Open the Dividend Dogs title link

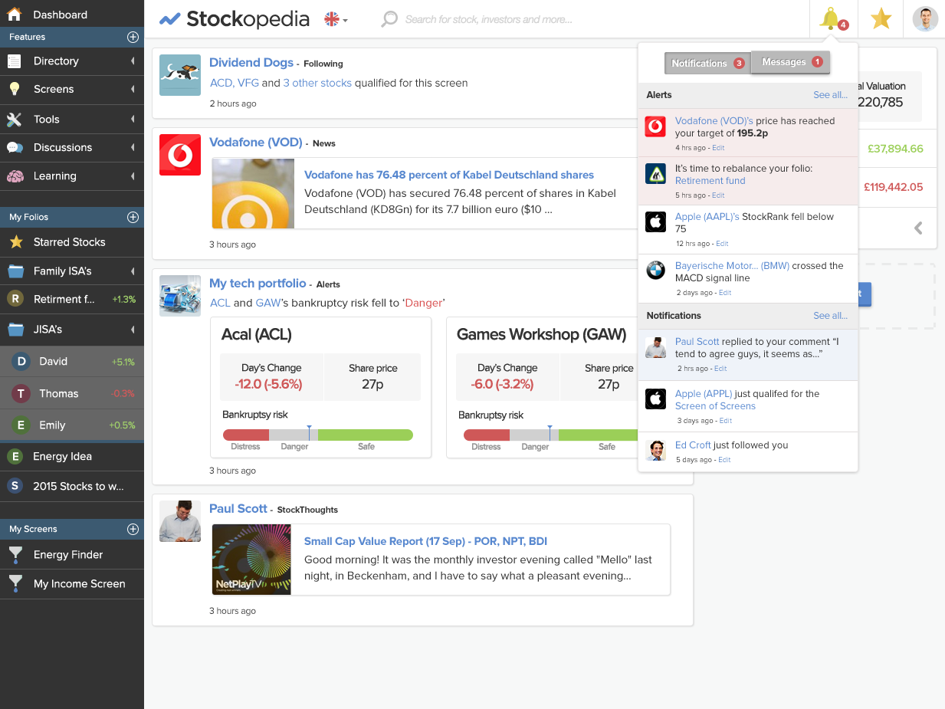(x=251, y=63)
